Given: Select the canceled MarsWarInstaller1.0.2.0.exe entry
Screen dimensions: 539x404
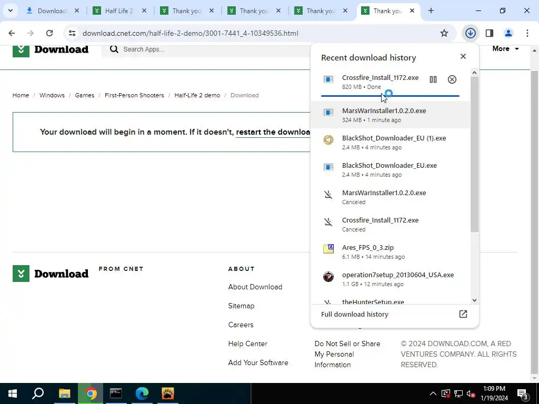Looking at the screenshot, I should 390,197.
